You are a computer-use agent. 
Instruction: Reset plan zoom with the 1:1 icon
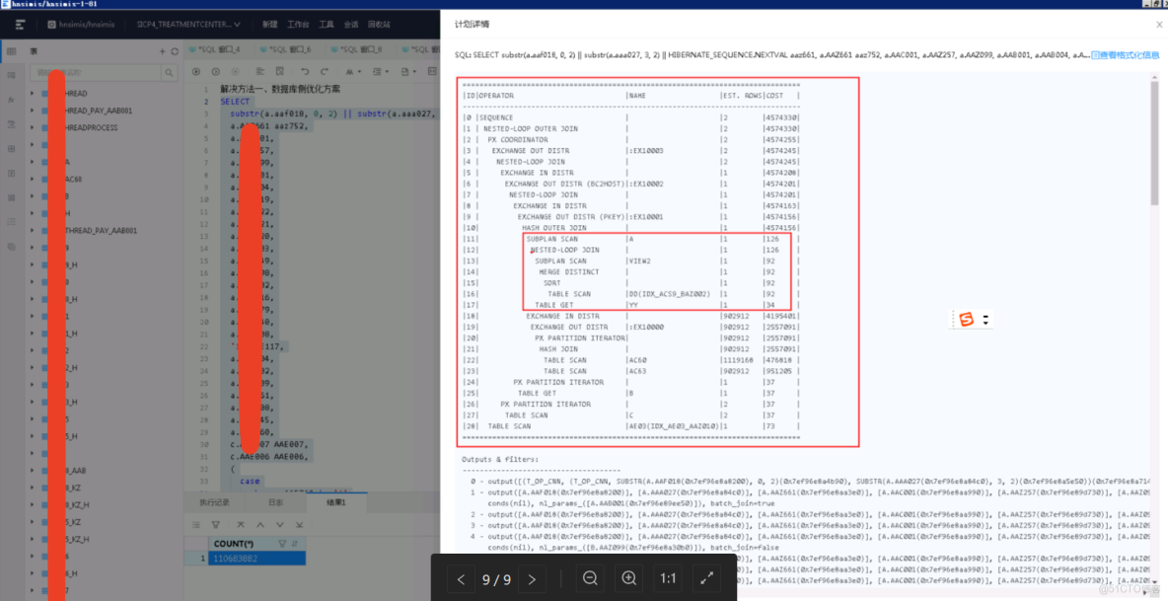tap(668, 578)
